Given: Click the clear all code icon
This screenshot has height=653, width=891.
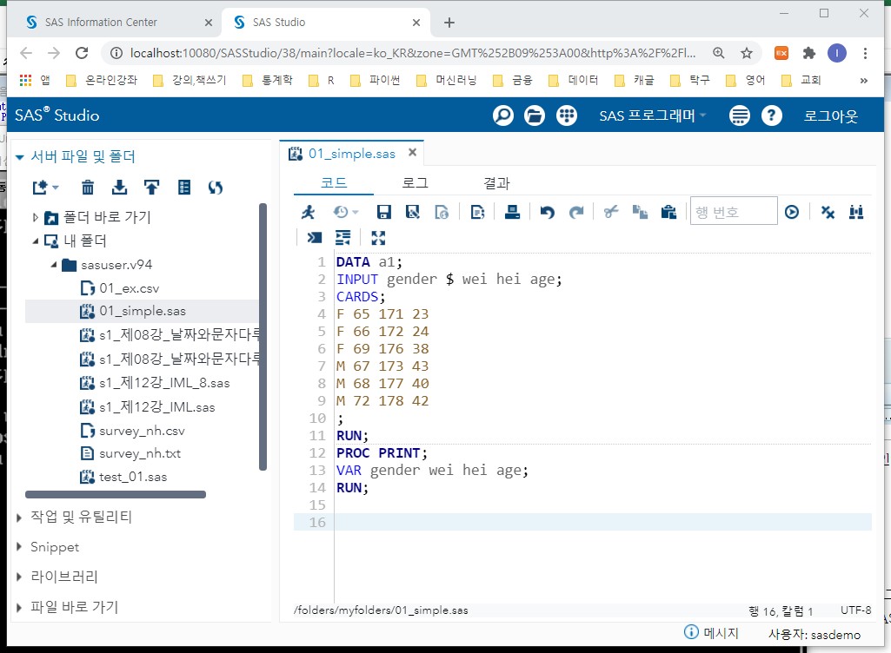Looking at the screenshot, I should [828, 213].
